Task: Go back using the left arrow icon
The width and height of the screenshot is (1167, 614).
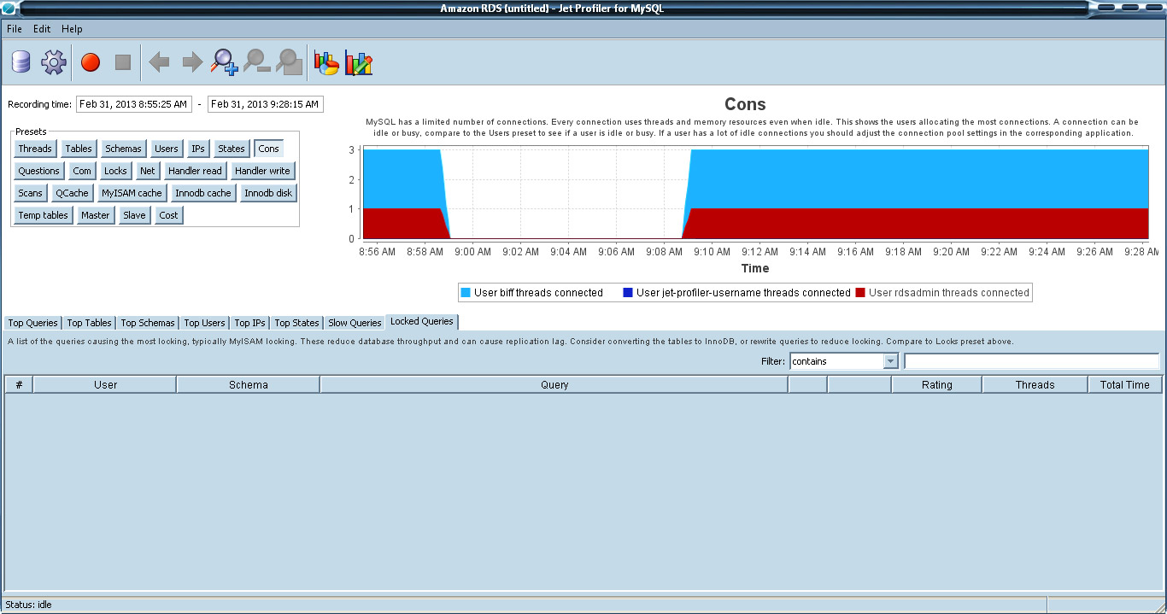Action: click(159, 62)
